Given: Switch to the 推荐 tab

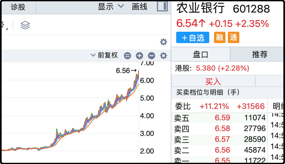Looking at the screenshot, I should 259,54.
